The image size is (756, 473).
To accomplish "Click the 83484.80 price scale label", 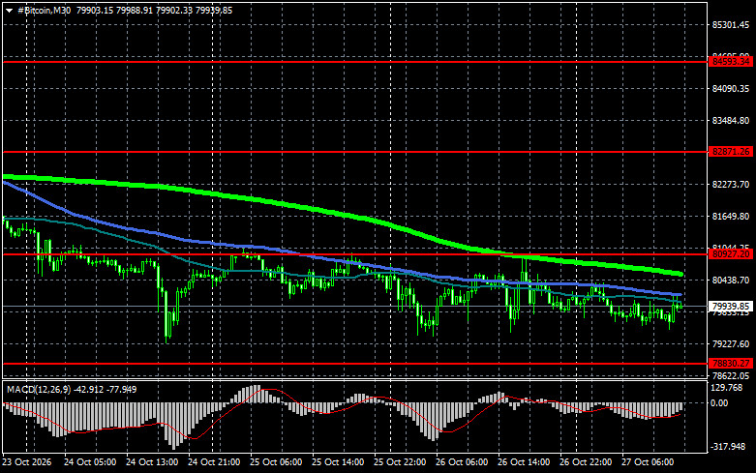I will pos(731,120).
